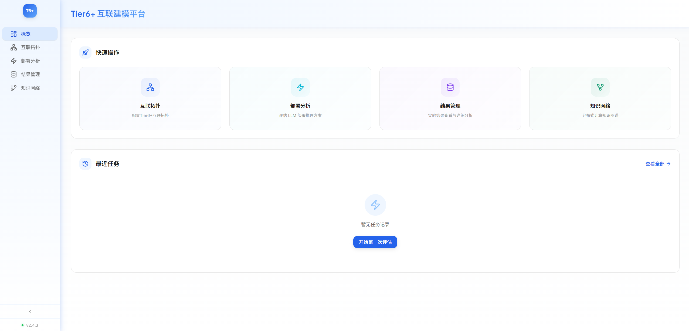Click the T6+ logo badge
The image size is (689, 331).
point(30,11)
